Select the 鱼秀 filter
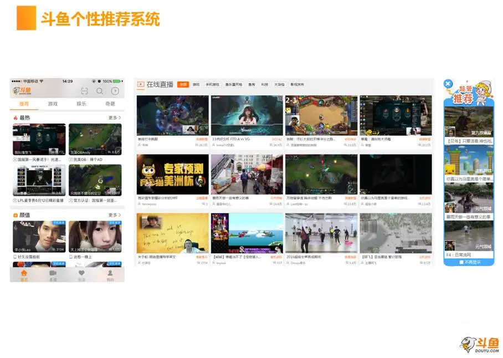 point(251,84)
